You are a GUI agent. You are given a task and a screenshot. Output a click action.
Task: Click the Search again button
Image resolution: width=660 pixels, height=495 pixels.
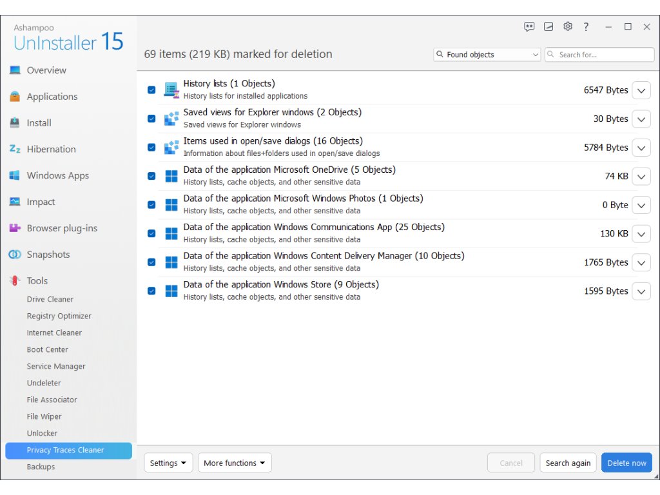tap(568, 463)
